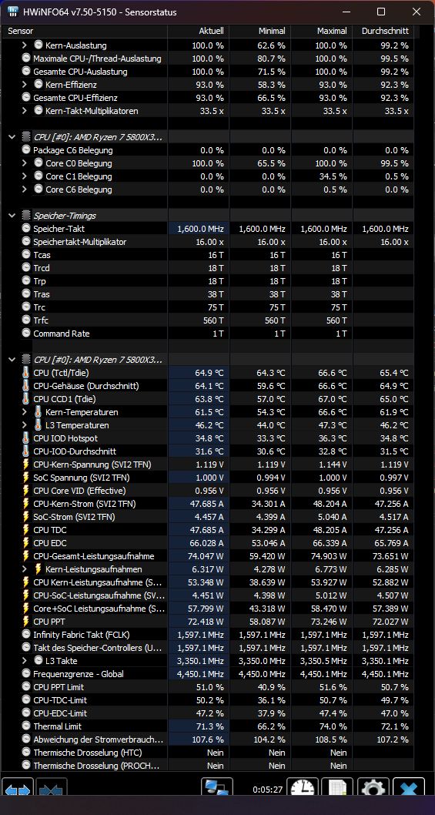The width and height of the screenshot is (435, 815).
Task: Click icon next to Gesamte CPU-Auslastung
Action: click(x=26, y=71)
